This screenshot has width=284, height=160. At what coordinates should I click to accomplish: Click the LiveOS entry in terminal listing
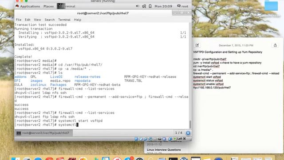pyautogui.click(x=56, y=77)
